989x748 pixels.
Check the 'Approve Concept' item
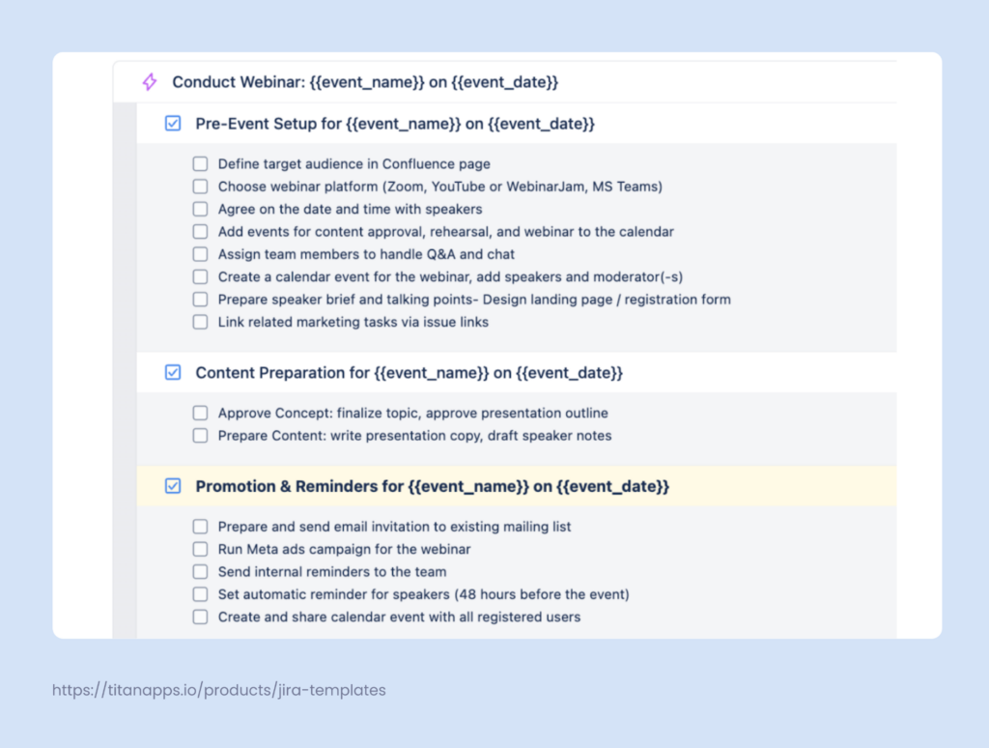200,413
